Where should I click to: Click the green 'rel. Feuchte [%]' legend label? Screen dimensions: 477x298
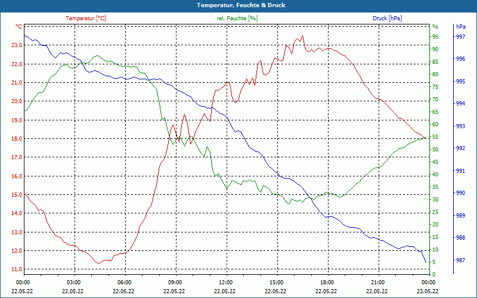coord(237,18)
